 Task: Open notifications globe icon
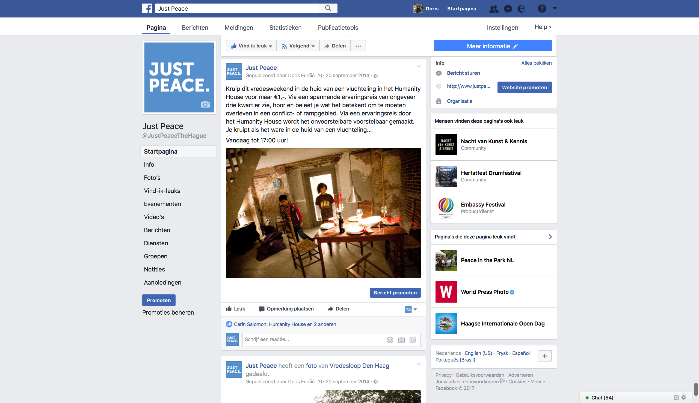click(x=522, y=8)
